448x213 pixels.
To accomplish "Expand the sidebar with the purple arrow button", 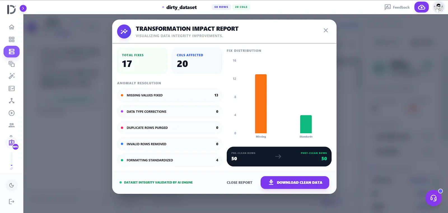I will (x=23, y=8).
